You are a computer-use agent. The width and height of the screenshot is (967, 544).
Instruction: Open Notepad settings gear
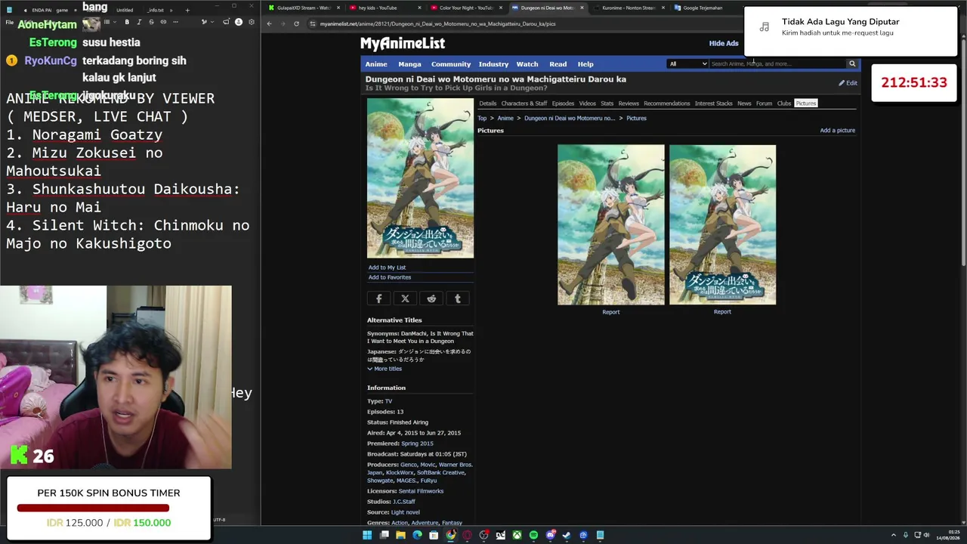[252, 22]
